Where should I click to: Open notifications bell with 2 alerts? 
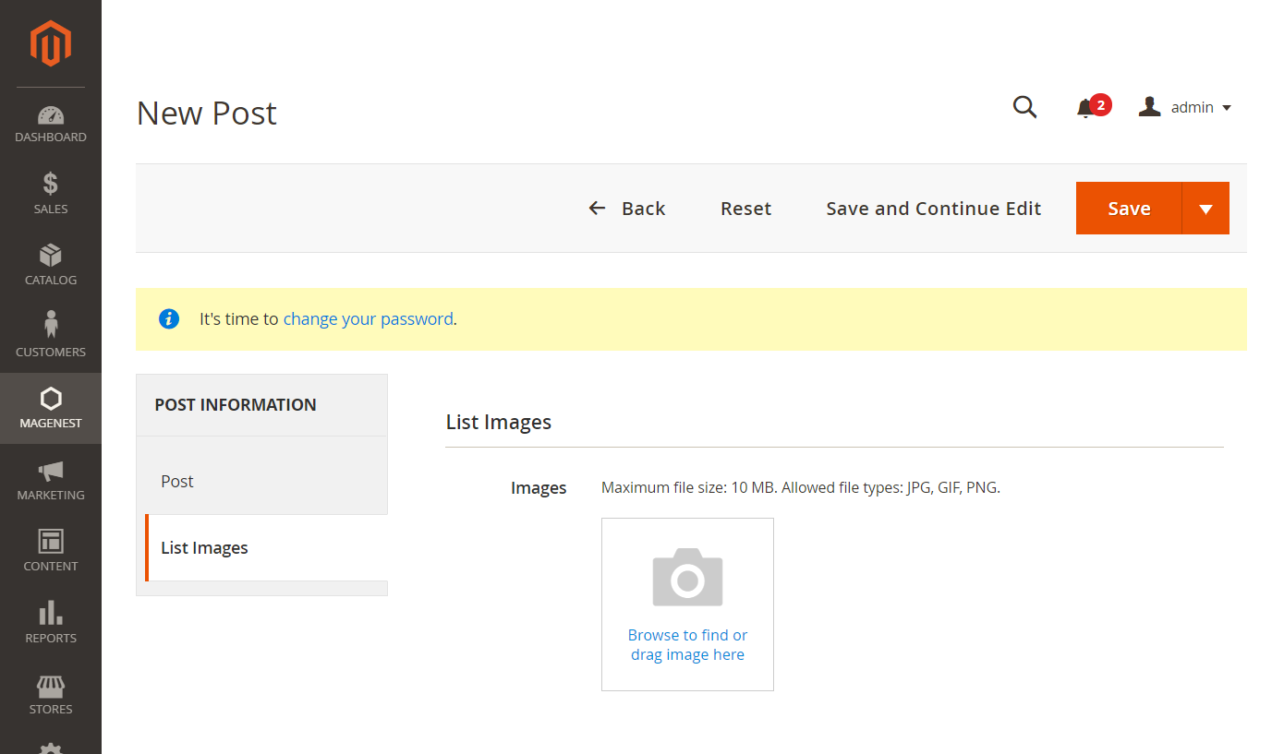coord(1093,107)
